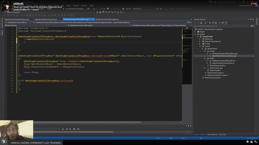Open the editor tab overflow dropdown
259x145 pixels.
(191, 19)
